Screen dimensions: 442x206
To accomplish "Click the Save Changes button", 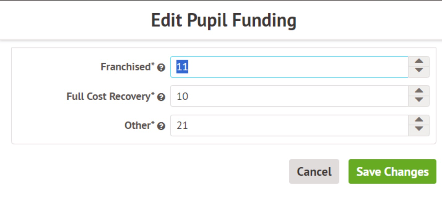I will pyautogui.click(x=392, y=171).
